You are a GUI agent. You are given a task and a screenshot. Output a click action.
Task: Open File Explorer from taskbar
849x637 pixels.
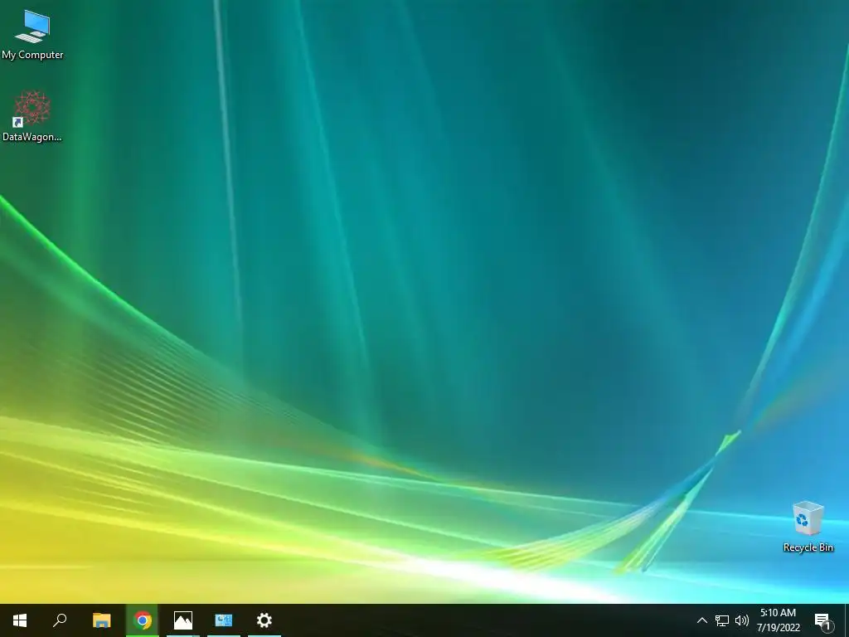[x=101, y=620]
